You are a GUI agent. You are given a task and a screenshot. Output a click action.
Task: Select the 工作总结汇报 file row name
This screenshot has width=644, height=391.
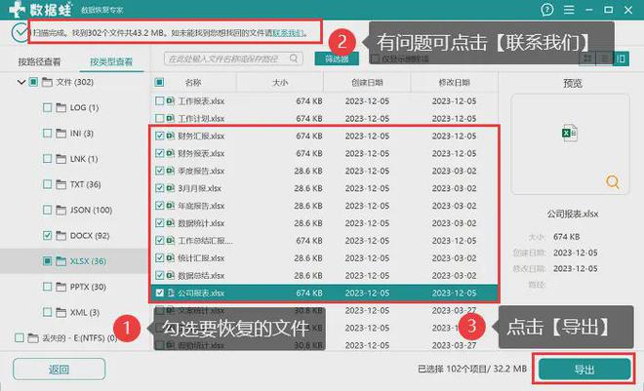click(x=205, y=241)
